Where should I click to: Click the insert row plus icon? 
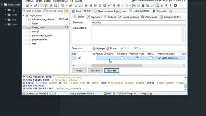[x=100, y=5]
